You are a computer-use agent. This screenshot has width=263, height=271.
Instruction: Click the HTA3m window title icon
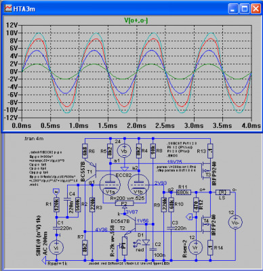(x=8, y=8)
